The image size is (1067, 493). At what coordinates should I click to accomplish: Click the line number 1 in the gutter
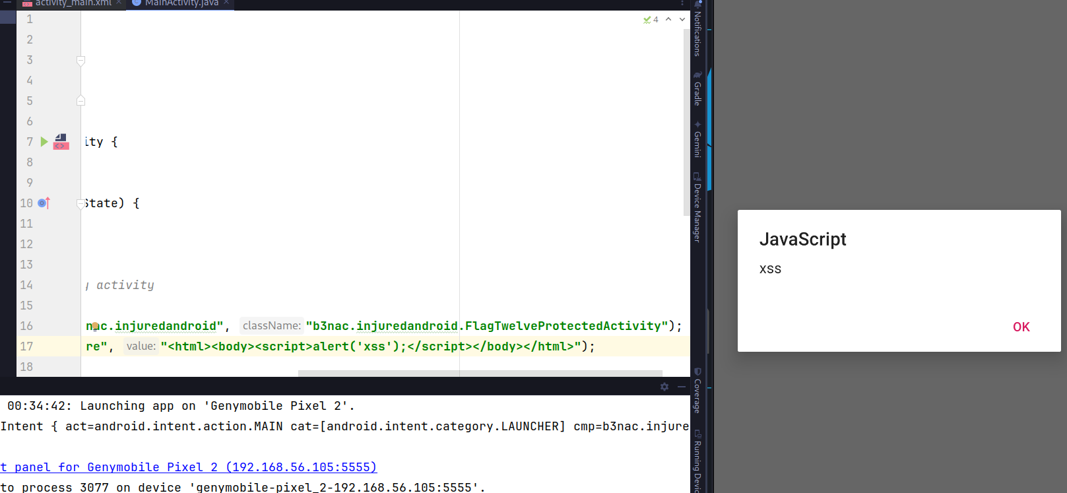coord(30,19)
